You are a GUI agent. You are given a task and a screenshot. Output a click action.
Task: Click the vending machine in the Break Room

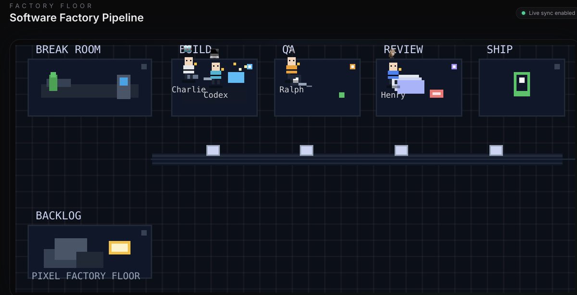pyautogui.click(x=124, y=86)
